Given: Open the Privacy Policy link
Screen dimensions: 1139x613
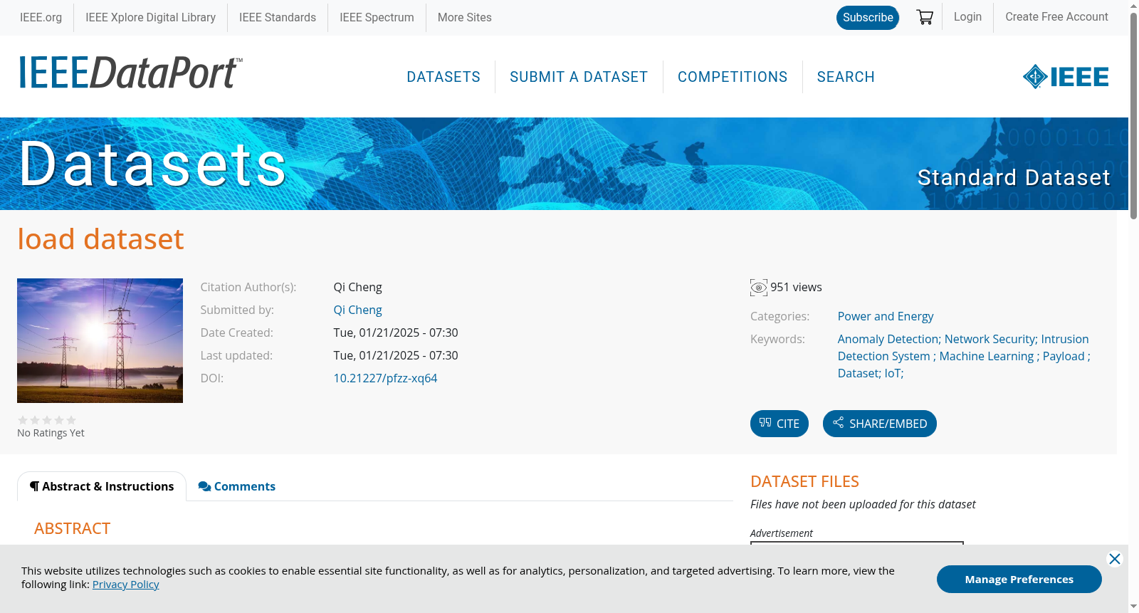Looking at the screenshot, I should tap(126, 585).
